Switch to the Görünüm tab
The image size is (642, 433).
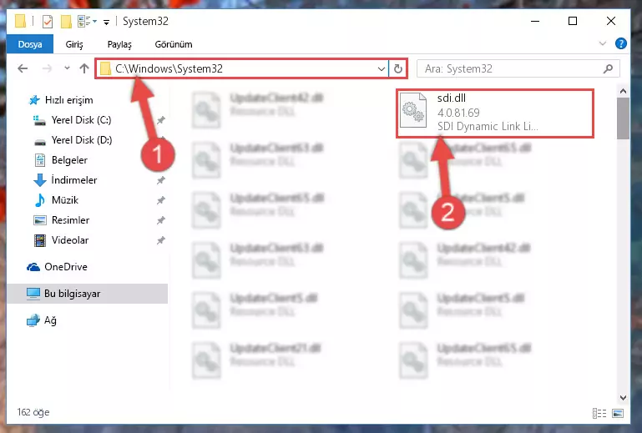click(x=174, y=44)
